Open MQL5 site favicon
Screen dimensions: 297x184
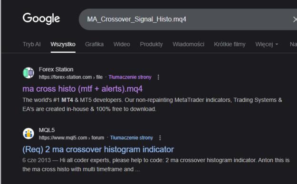[29, 134]
